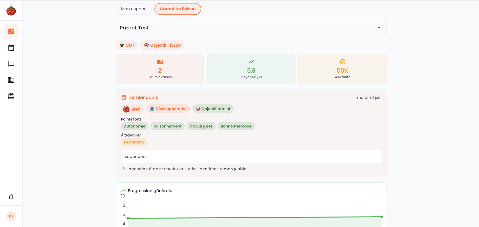Click the Objectif : 15/20 chip
479x227 pixels.
[162, 45]
